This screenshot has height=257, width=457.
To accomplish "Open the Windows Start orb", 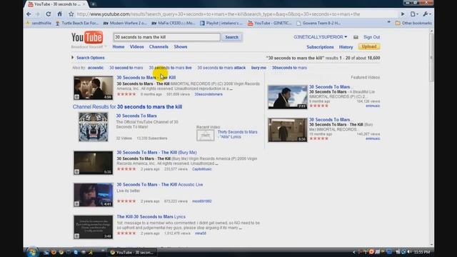I will click(x=32, y=252).
